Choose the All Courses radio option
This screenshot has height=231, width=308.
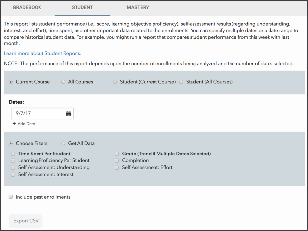coord(63,82)
